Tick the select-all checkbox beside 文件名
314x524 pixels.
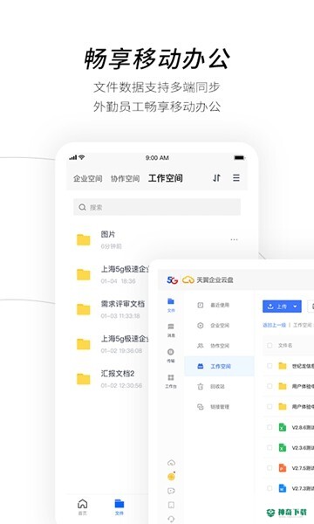(x=270, y=345)
